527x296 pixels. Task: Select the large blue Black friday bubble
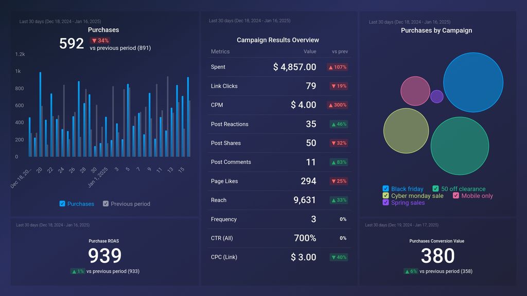[x=473, y=82]
